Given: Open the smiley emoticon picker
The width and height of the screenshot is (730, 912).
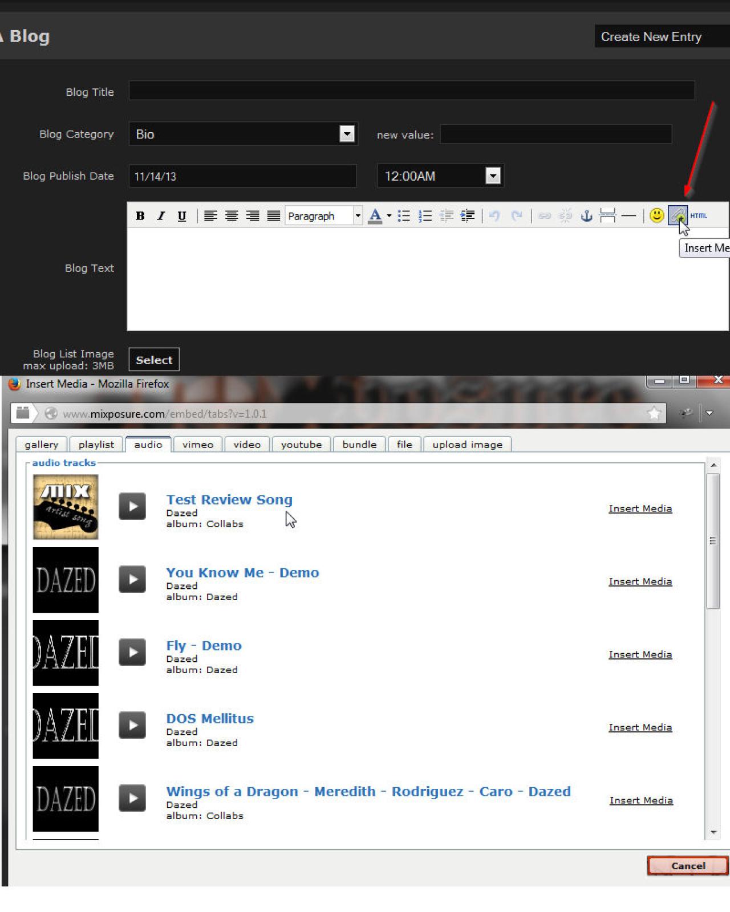Looking at the screenshot, I should pyautogui.click(x=656, y=215).
